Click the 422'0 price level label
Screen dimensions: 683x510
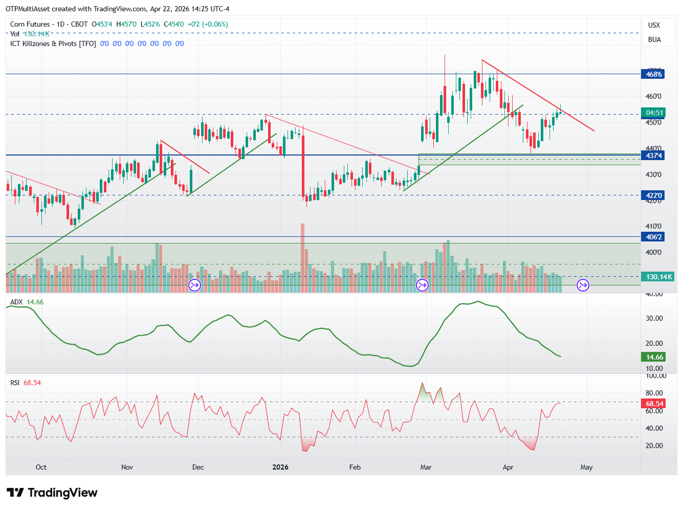click(x=653, y=195)
